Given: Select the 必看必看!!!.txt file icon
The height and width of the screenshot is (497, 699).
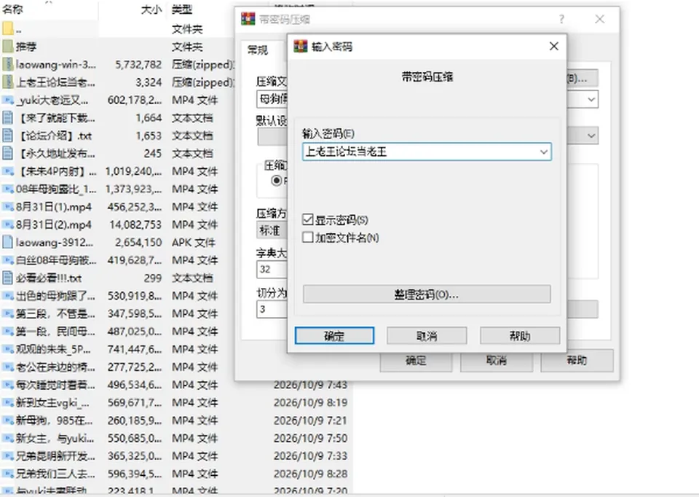Looking at the screenshot, I should click(7, 278).
